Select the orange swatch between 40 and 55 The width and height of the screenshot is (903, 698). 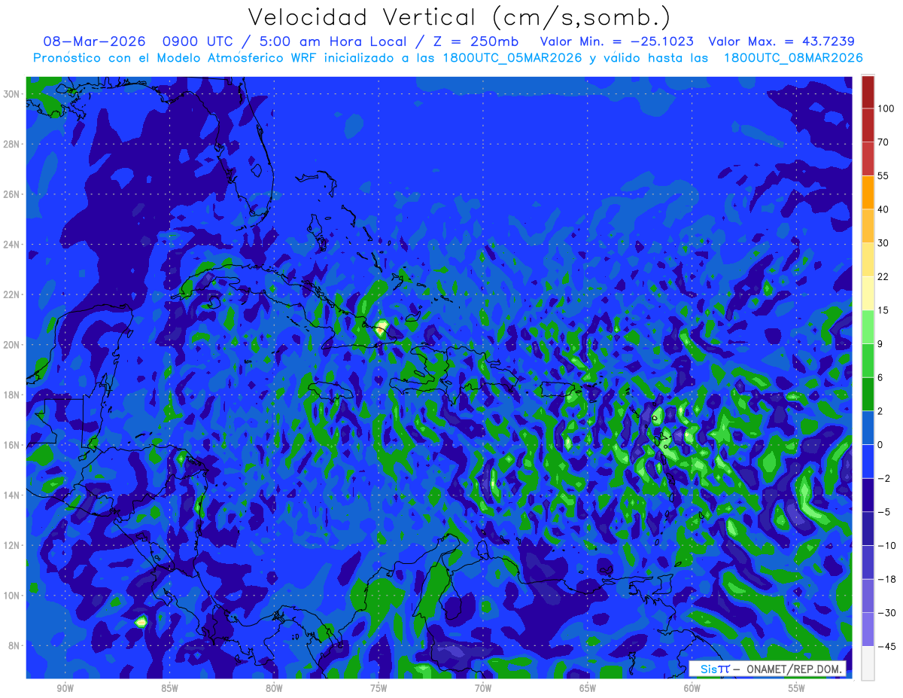tap(868, 192)
